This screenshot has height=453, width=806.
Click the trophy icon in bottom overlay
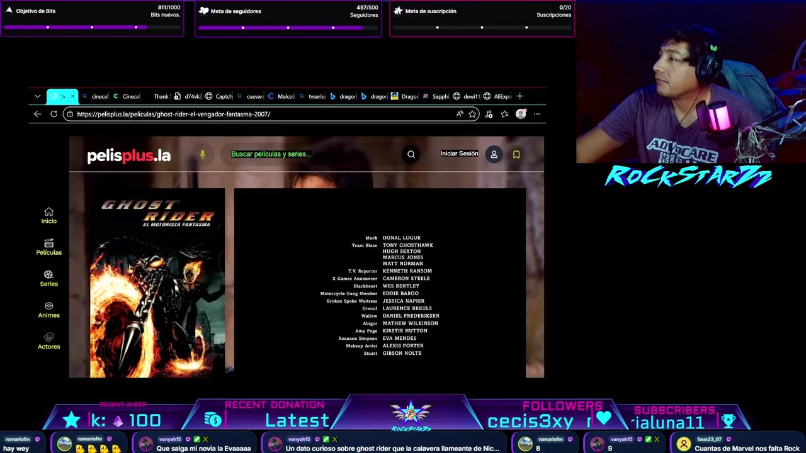(728, 420)
